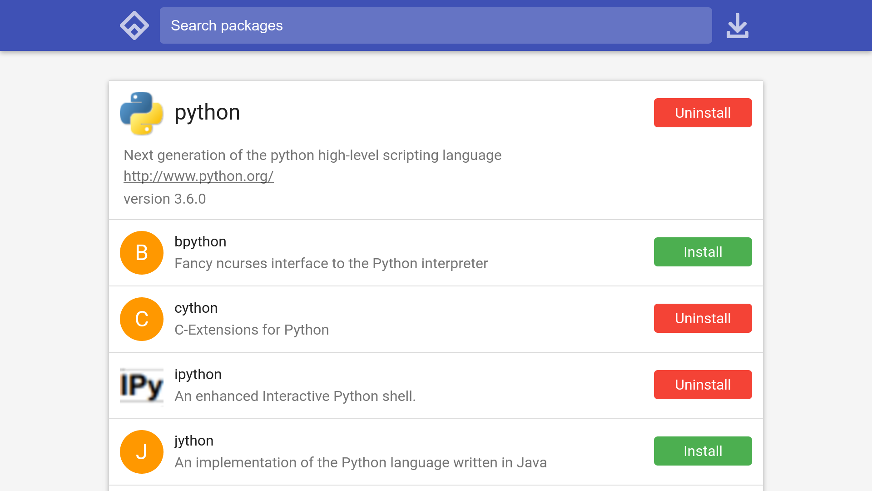This screenshot has height=491, width=872.
Task: Click the Python logo icon
Action: (x=142, y=113)
